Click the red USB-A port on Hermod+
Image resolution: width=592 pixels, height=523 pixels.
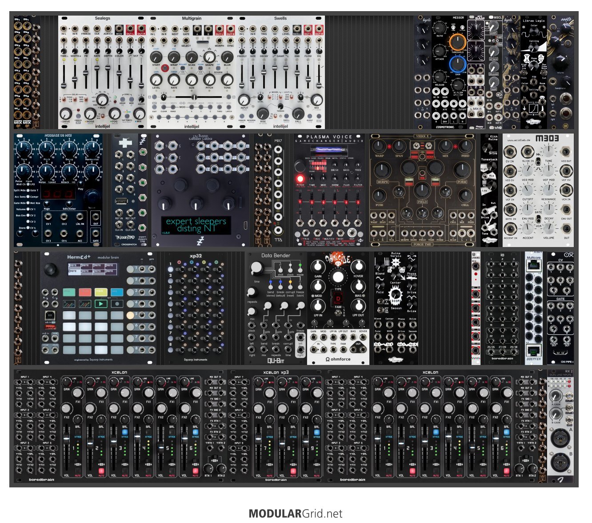(x=50, y=327)
